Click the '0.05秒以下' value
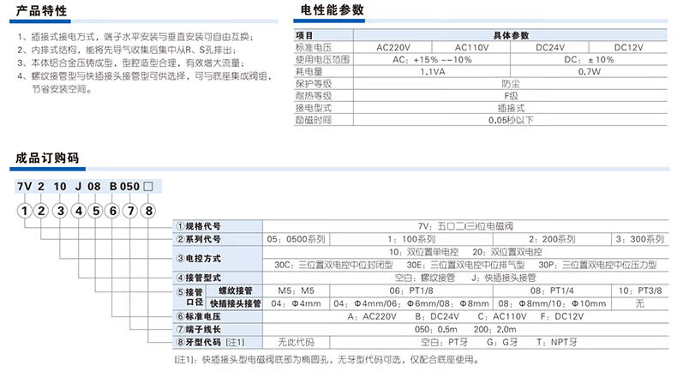The height and width of the screenshot is (371, 677). (x=511, y=120)
